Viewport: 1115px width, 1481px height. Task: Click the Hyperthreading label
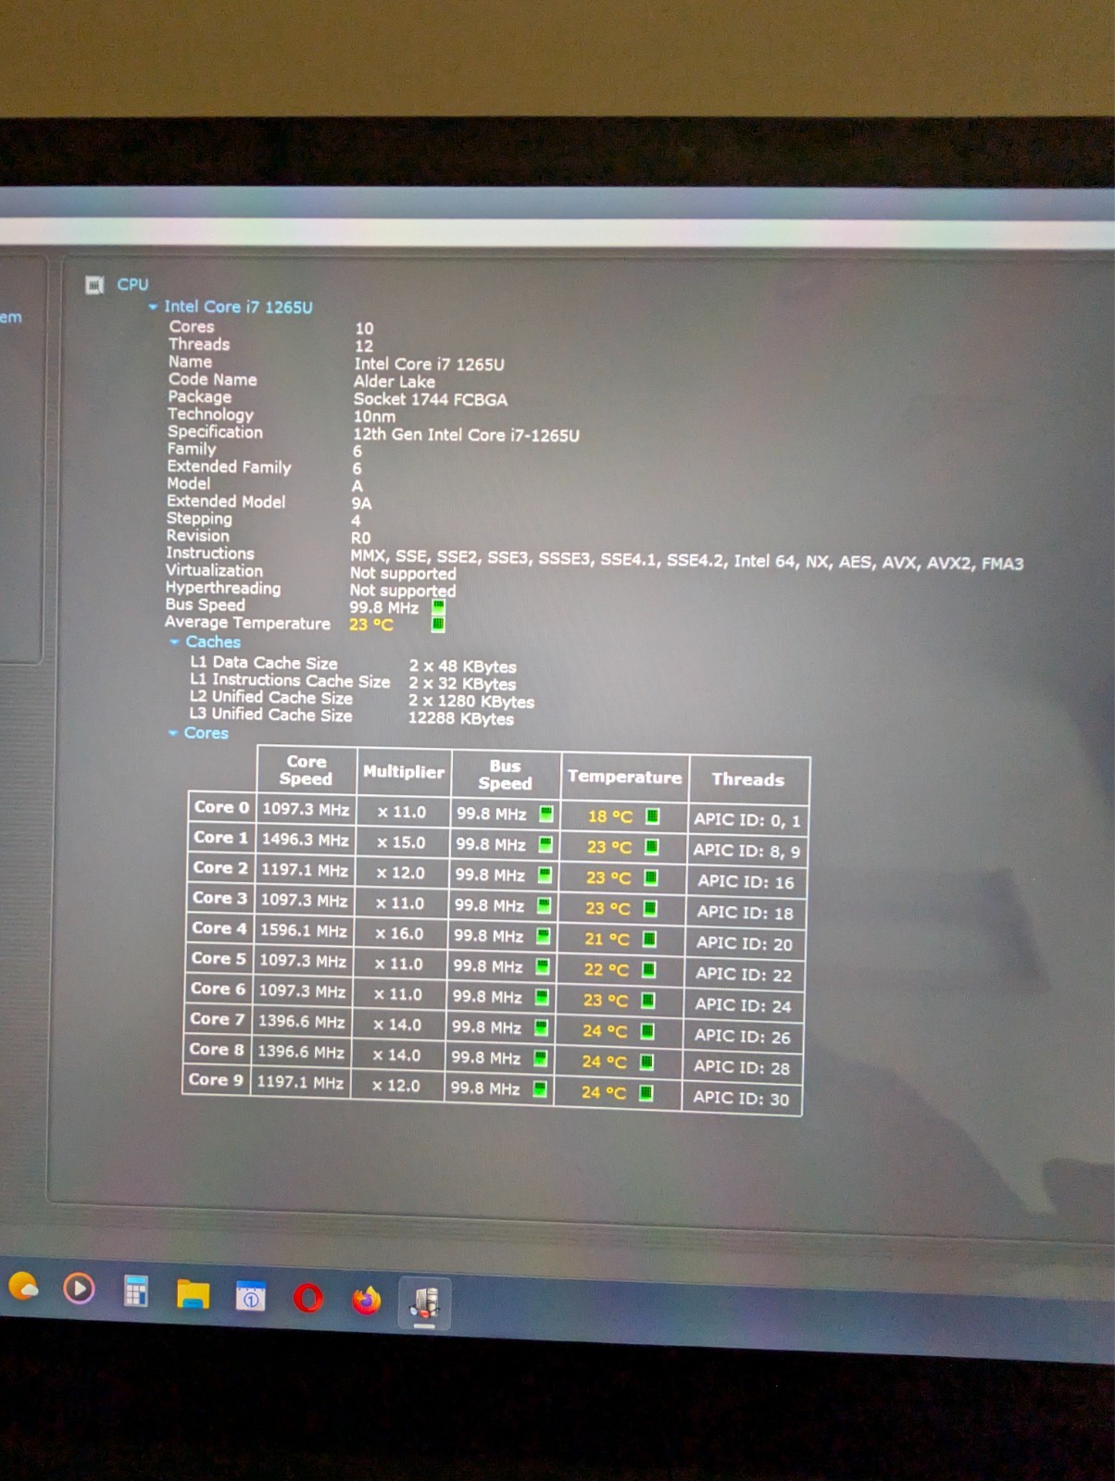pos(222,588)
